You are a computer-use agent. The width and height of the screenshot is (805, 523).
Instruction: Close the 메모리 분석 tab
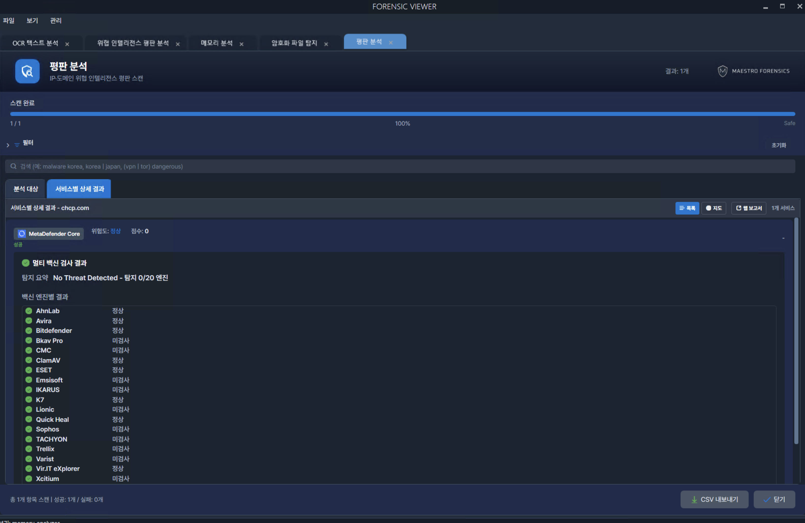pyautogui.click(x=241, y=44)
